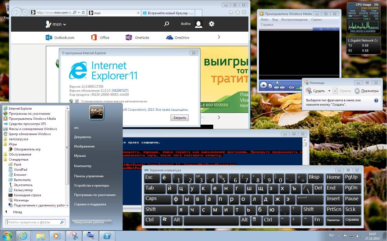This screenshot has height=241, width=387.
Task: Click the msn user avatar icon
Action: (x=198, y=24)
